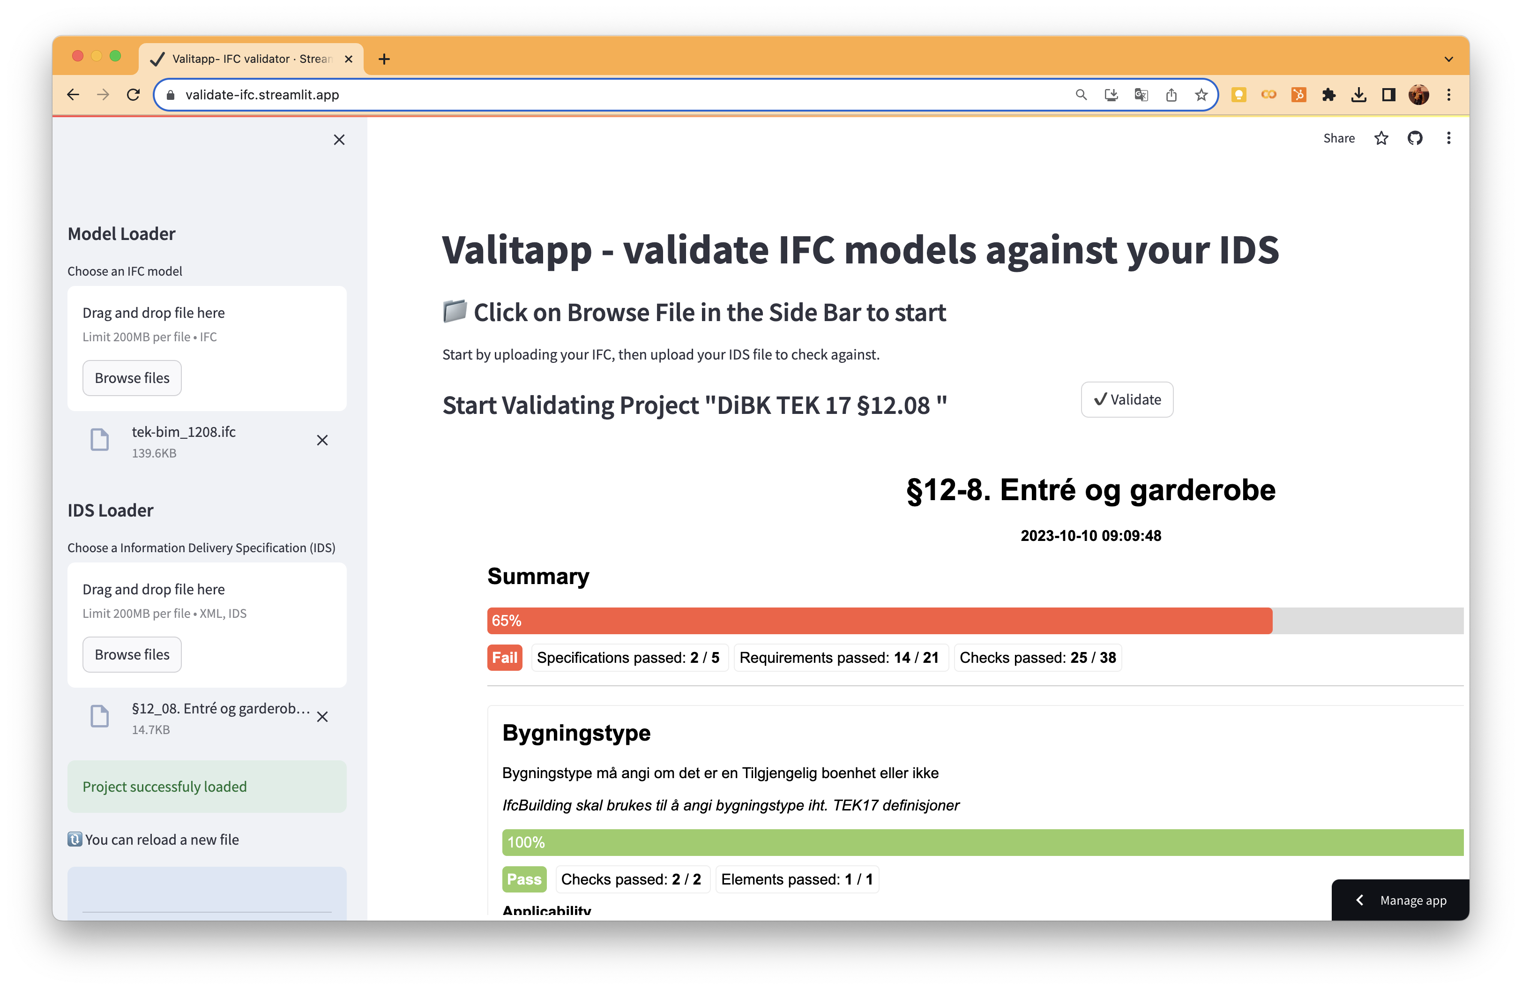Click the three-dot menu in top right
The width and height of the screenshot is (1522, 990).
[1449, 138]
